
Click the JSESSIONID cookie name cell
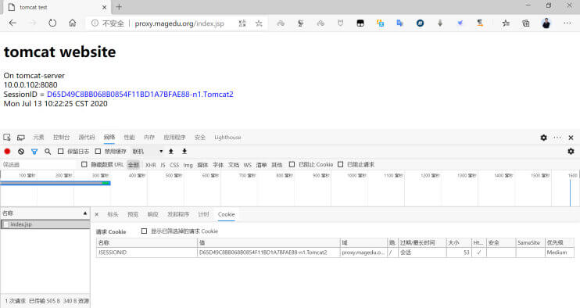pyautogui.click(x=146, y=252)
